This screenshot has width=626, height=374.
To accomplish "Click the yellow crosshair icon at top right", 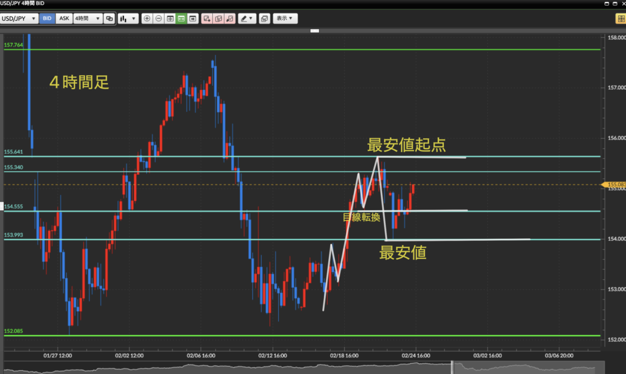I will coord(619,19).
